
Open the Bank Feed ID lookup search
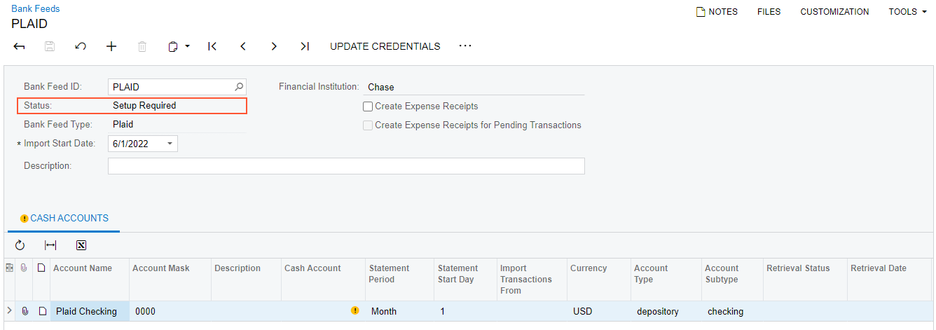coord(239,87)
